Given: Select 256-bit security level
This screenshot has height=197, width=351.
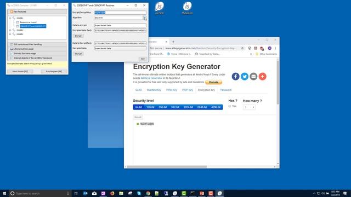Looking at the screenshot, I should tap(163, 107).
